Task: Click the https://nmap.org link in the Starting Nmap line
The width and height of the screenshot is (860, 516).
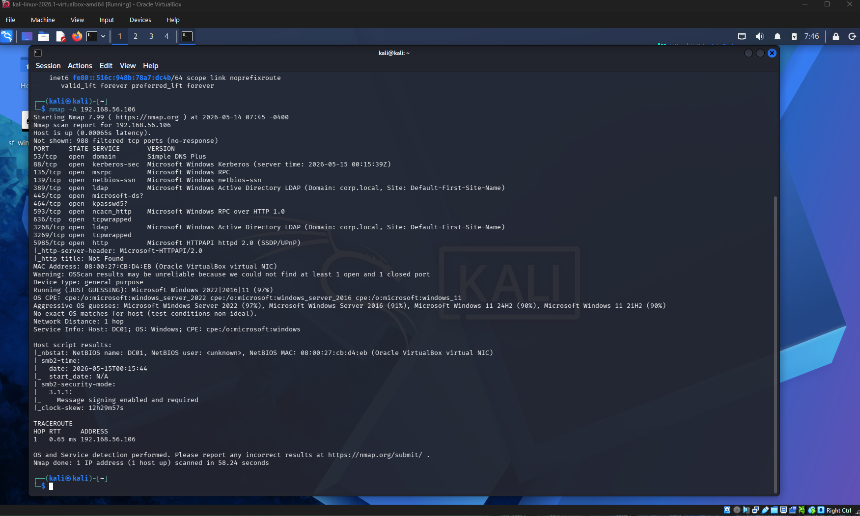Action: [x=147, y=117]
